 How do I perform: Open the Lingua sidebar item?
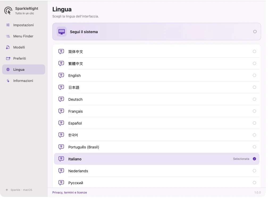pyautogui.click(x=24, y=69)
